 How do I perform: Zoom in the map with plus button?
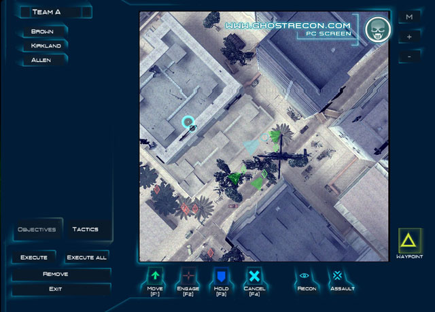[x=408, y=37]
